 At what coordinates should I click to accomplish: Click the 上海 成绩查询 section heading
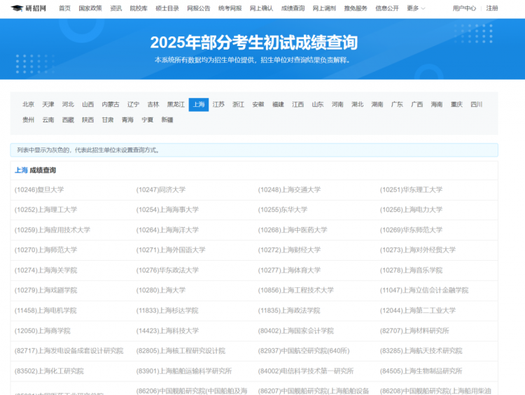(x=35, y=171)
